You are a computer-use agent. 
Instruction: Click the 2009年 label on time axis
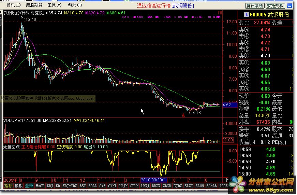(11, 180)
